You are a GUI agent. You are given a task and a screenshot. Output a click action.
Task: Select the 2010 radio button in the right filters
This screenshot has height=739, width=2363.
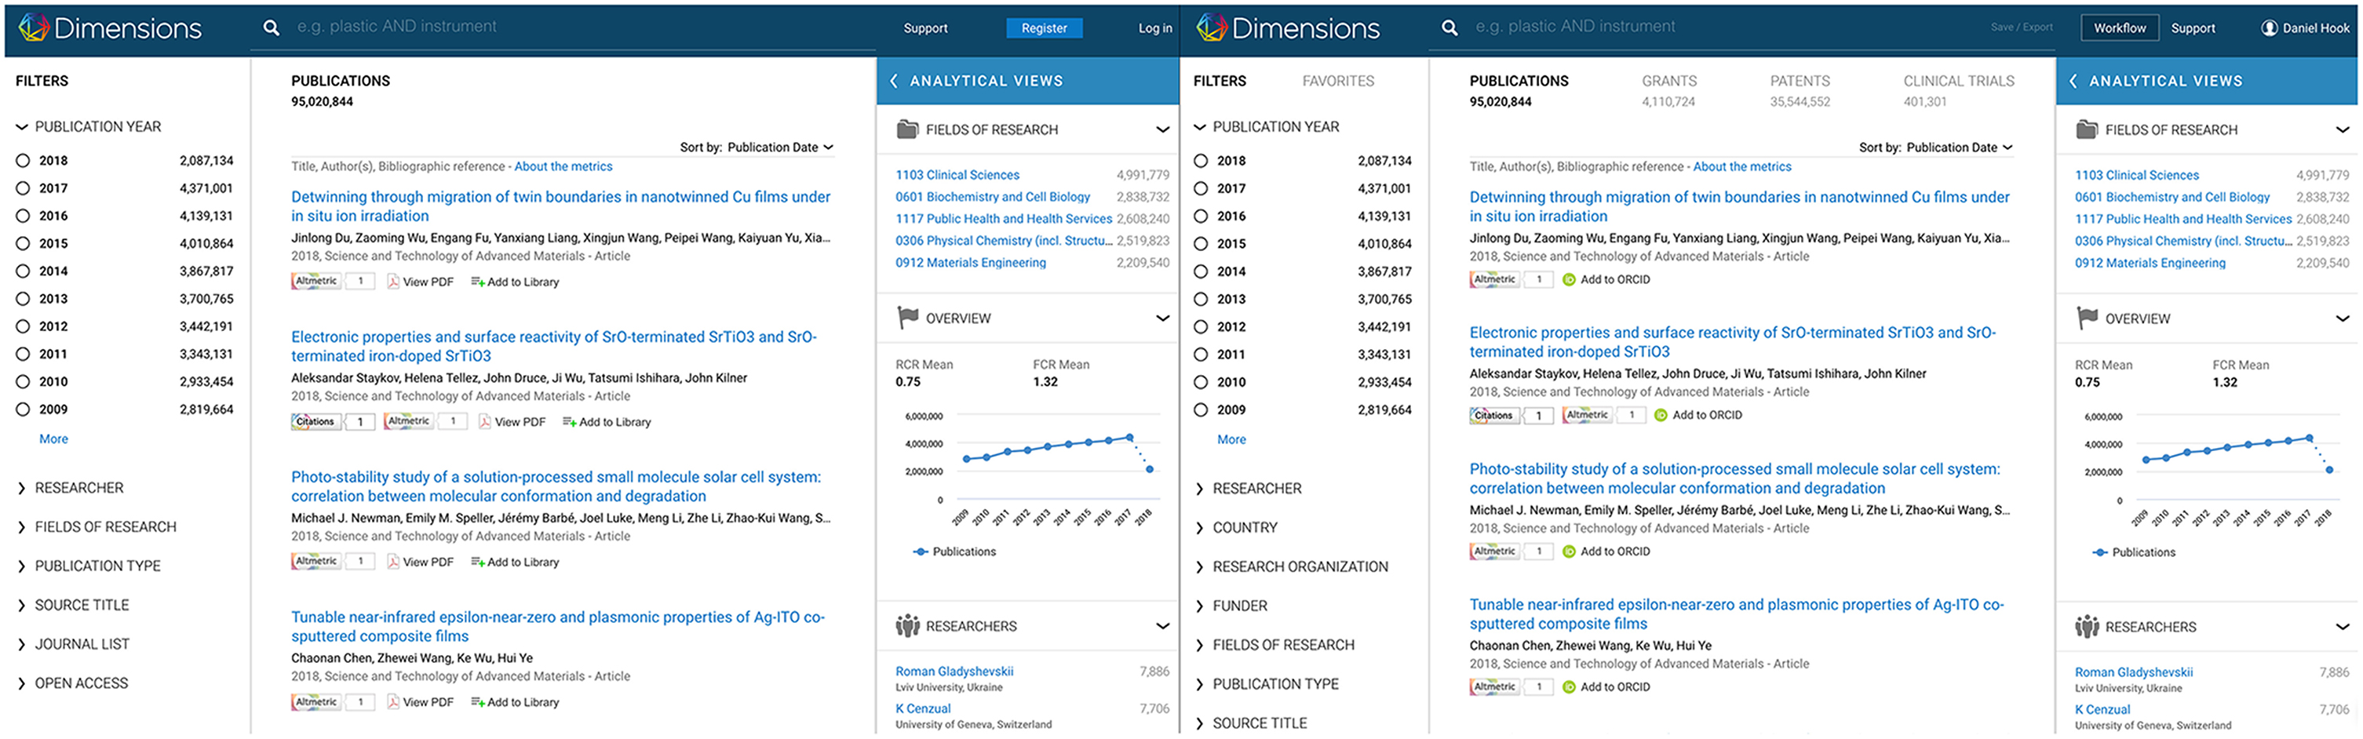click(1201, 382)
